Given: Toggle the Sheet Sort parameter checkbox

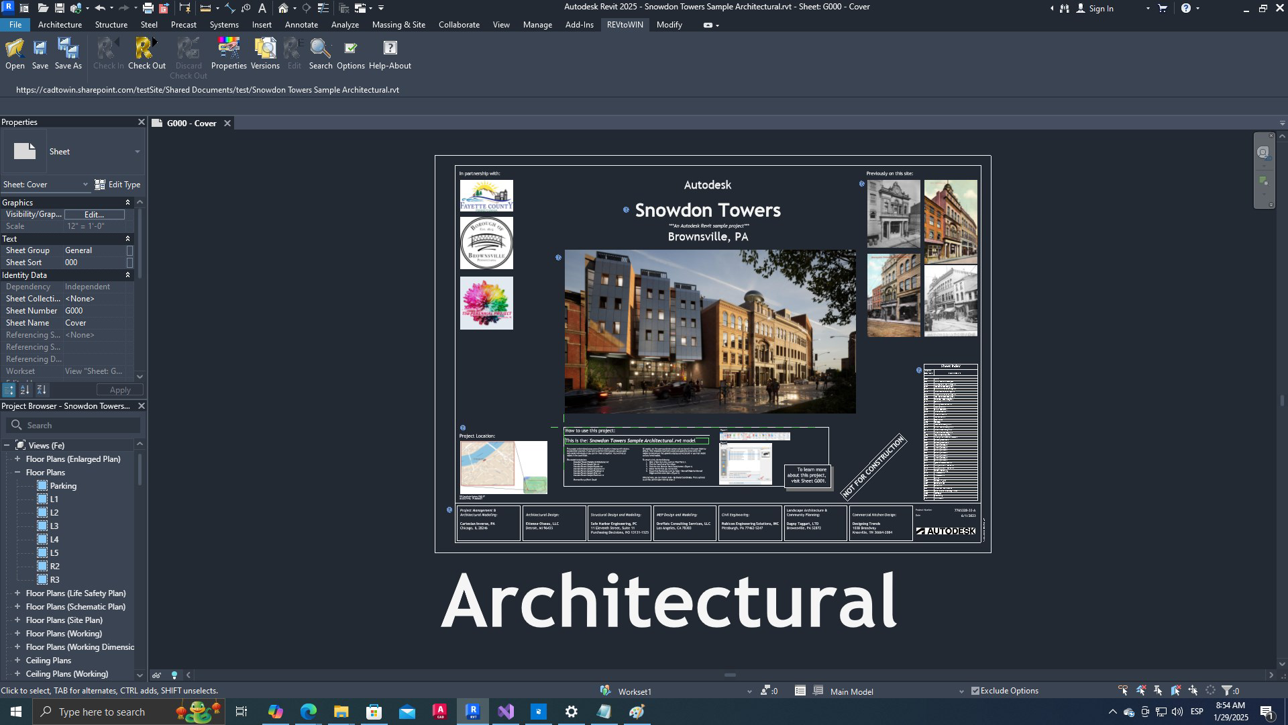Looking at the screenshot, I should pyautogui.click(x=129, y=262).
